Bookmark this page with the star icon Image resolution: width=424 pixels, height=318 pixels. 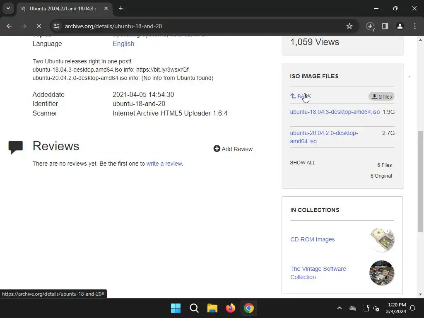point(349,26)
